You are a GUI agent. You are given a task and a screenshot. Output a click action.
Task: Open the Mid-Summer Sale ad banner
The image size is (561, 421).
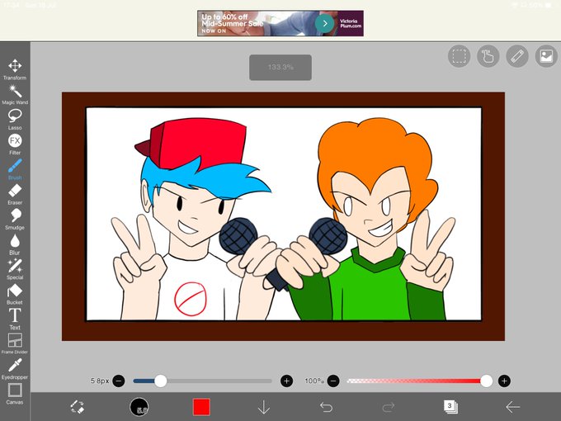(x=280, y=23)
